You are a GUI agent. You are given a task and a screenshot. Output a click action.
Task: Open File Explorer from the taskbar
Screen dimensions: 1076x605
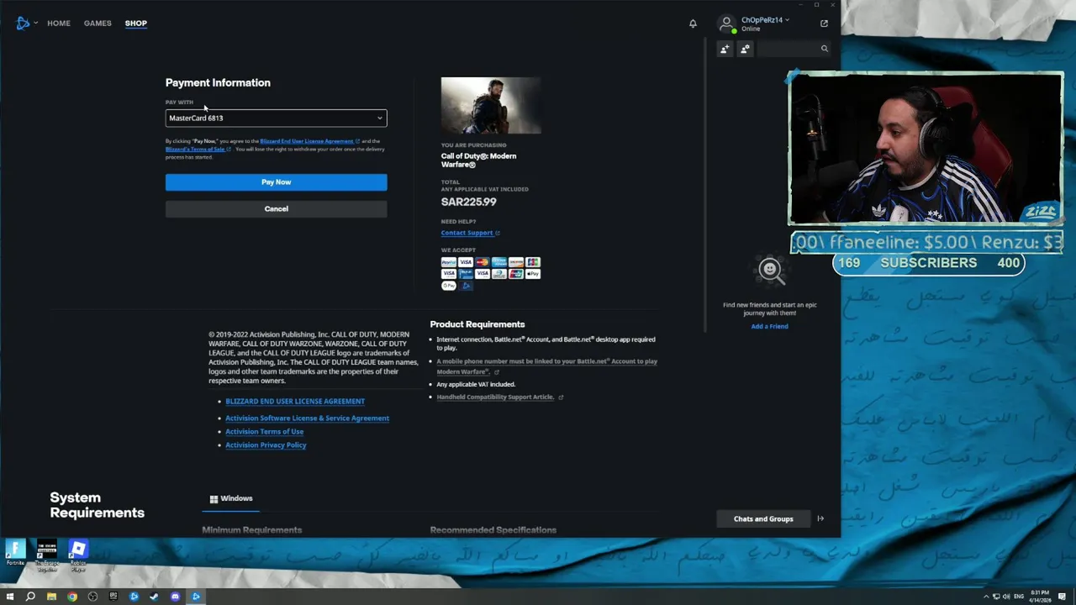tap(51, 597)
